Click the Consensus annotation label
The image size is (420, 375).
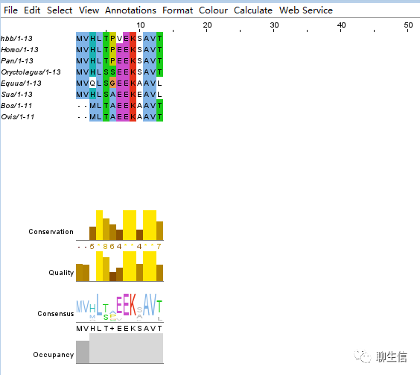click(55, 314)
